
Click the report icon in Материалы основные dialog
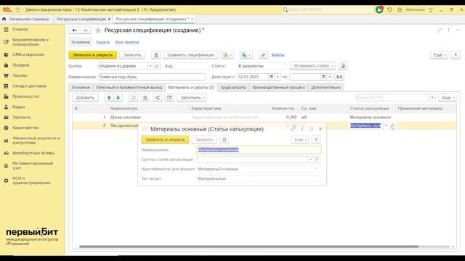click(225, 140)
